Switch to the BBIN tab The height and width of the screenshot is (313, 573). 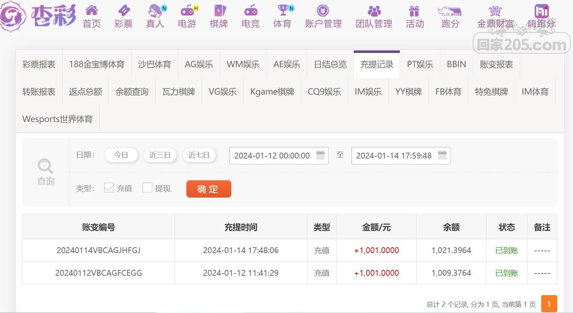click(456, 64)
